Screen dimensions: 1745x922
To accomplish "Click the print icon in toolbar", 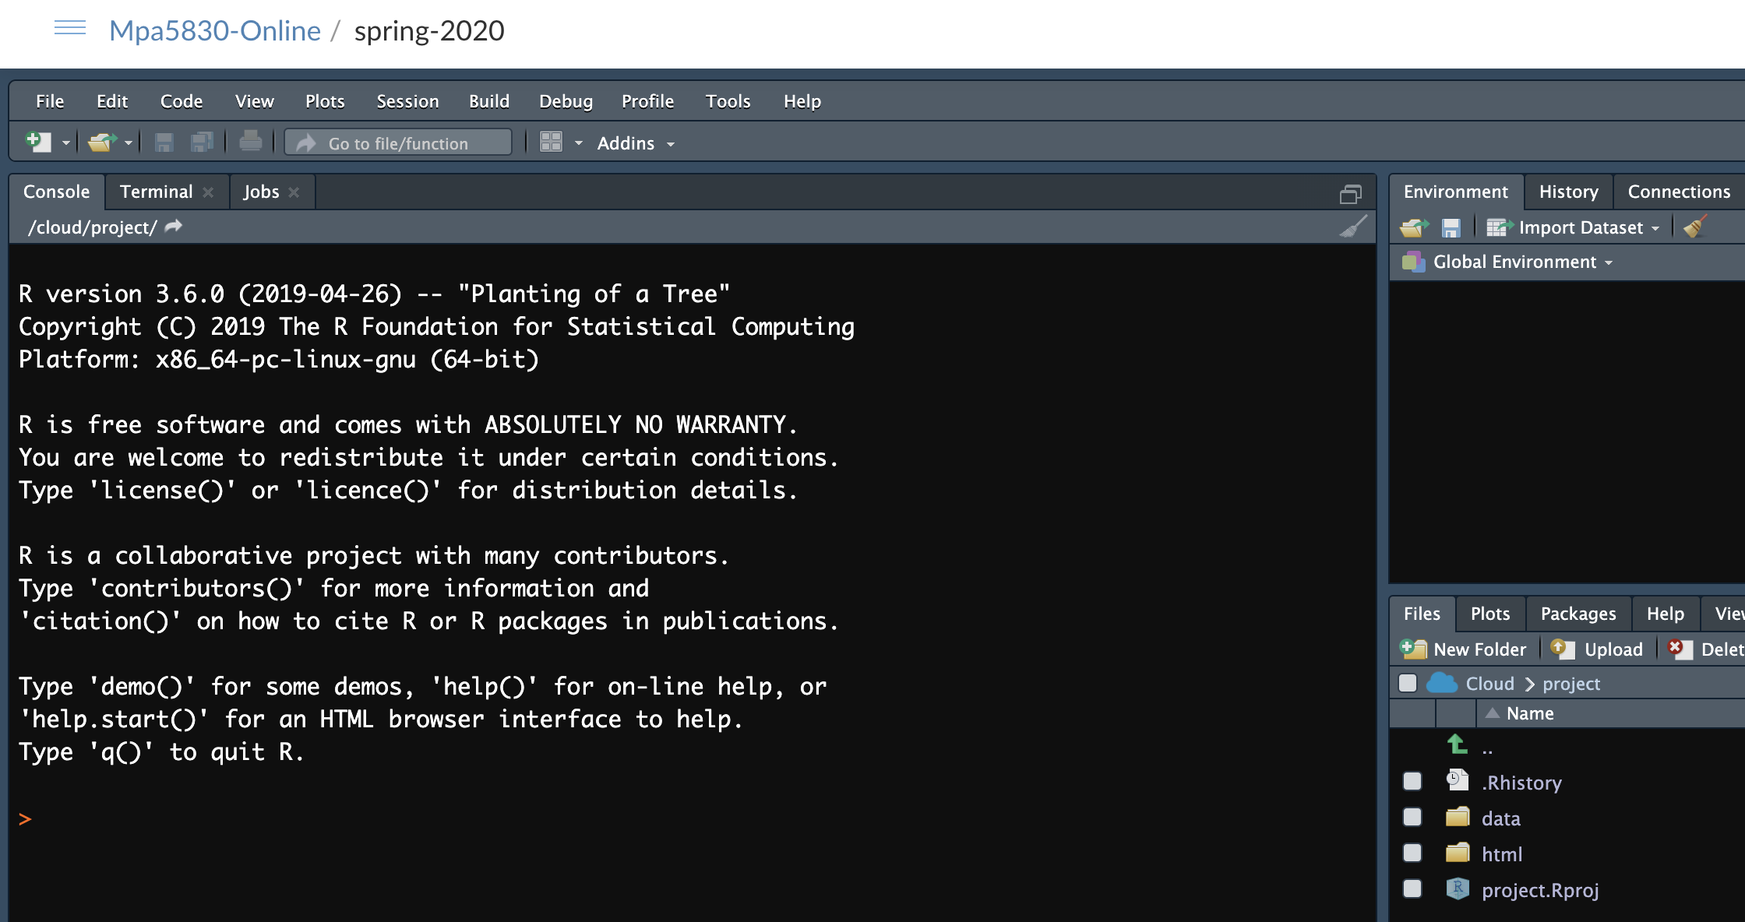I will [250, 143].
